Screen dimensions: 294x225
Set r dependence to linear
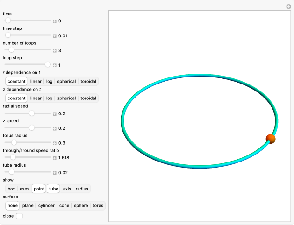pos(36,81)
